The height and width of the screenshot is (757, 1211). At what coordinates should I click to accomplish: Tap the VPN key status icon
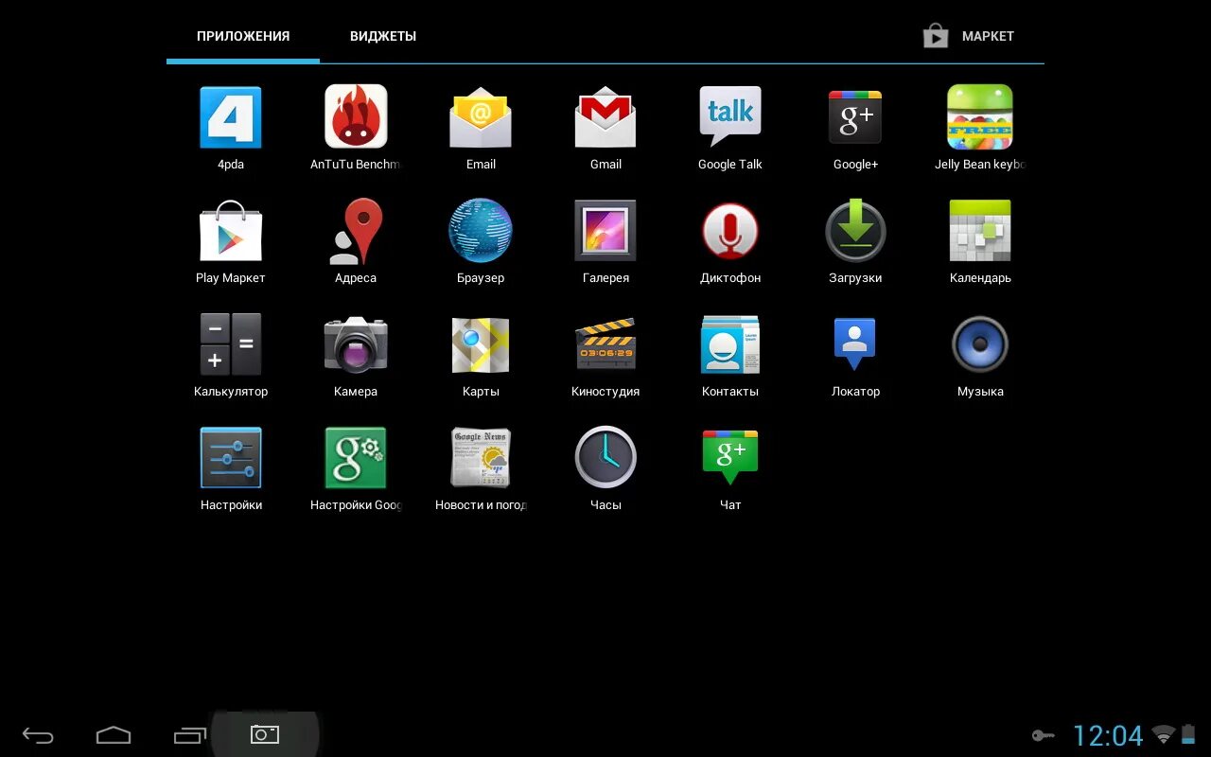pos(1043,735)
